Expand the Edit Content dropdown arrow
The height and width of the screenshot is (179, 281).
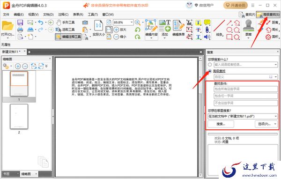[151, 38]
